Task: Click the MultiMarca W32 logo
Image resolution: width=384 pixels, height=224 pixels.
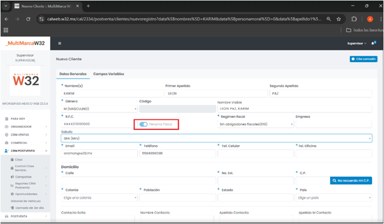Action: pos(25,44)
